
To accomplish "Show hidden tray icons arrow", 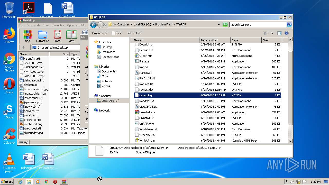I will point(287,182).
